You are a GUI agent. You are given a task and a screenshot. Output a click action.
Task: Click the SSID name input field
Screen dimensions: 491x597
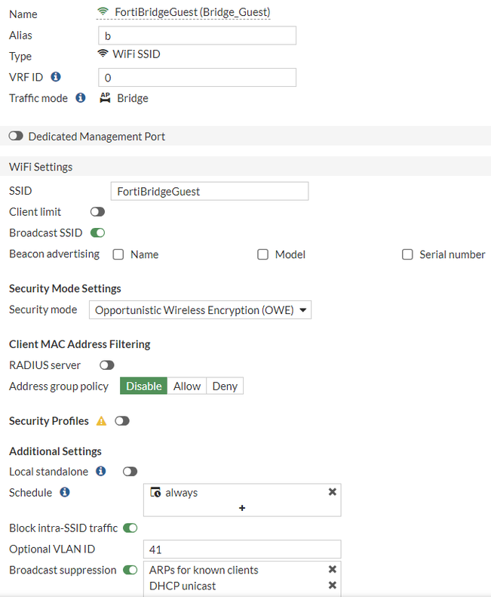209,192
